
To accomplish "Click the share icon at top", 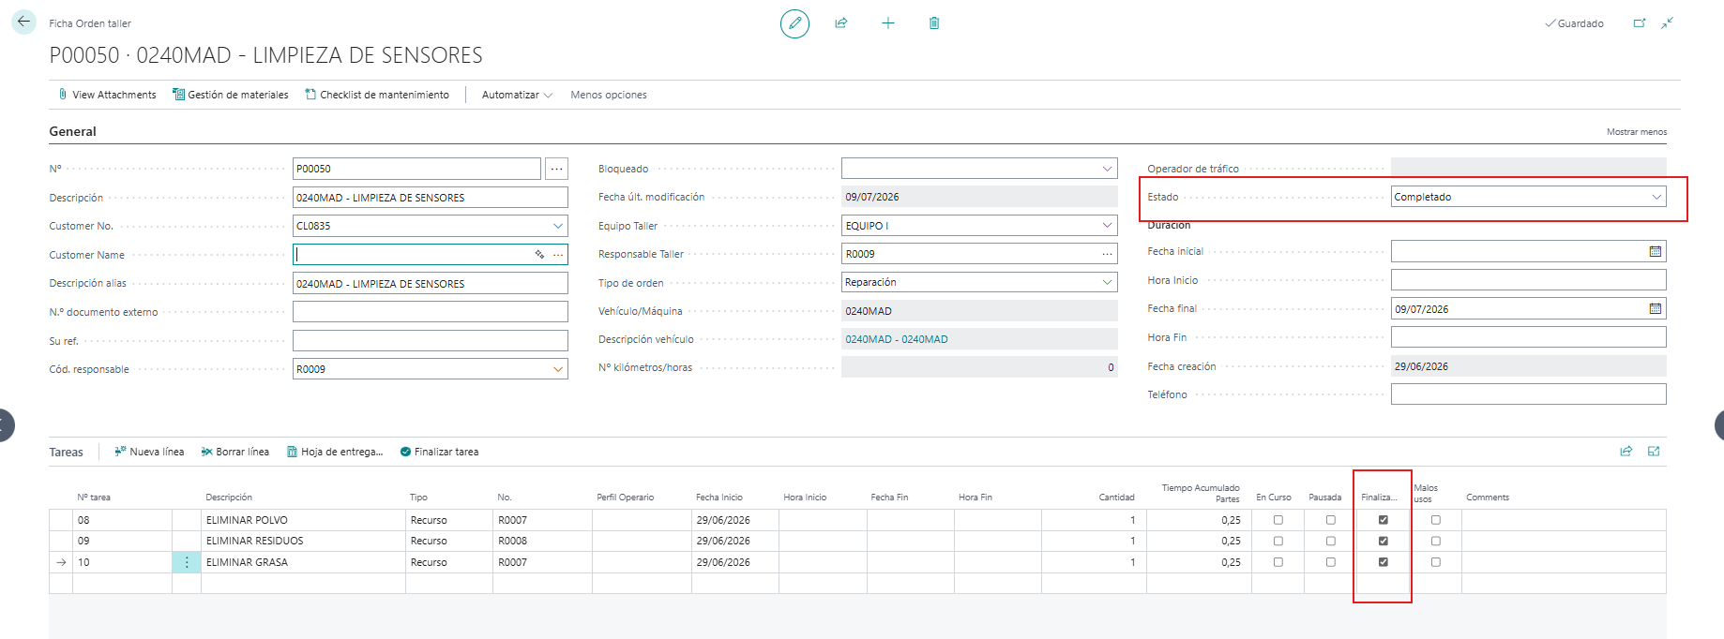I will [x=841, y=23].
